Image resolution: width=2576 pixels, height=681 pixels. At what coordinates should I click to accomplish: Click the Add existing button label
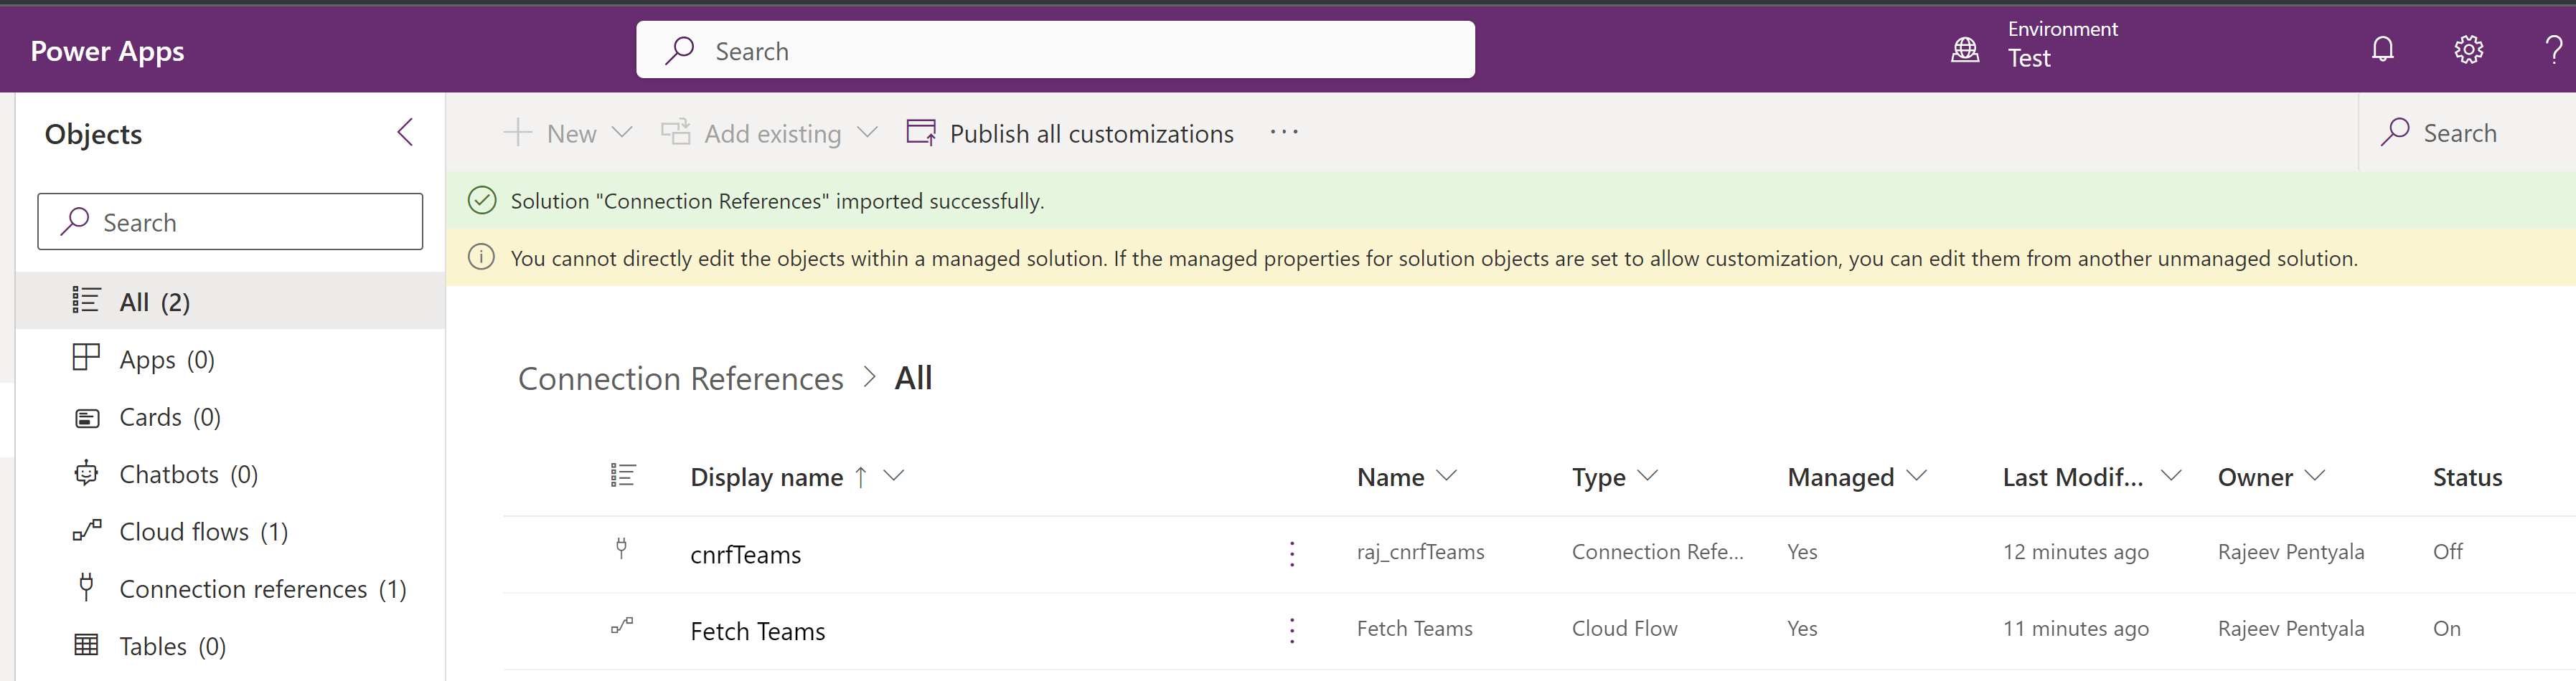(773, 134)
